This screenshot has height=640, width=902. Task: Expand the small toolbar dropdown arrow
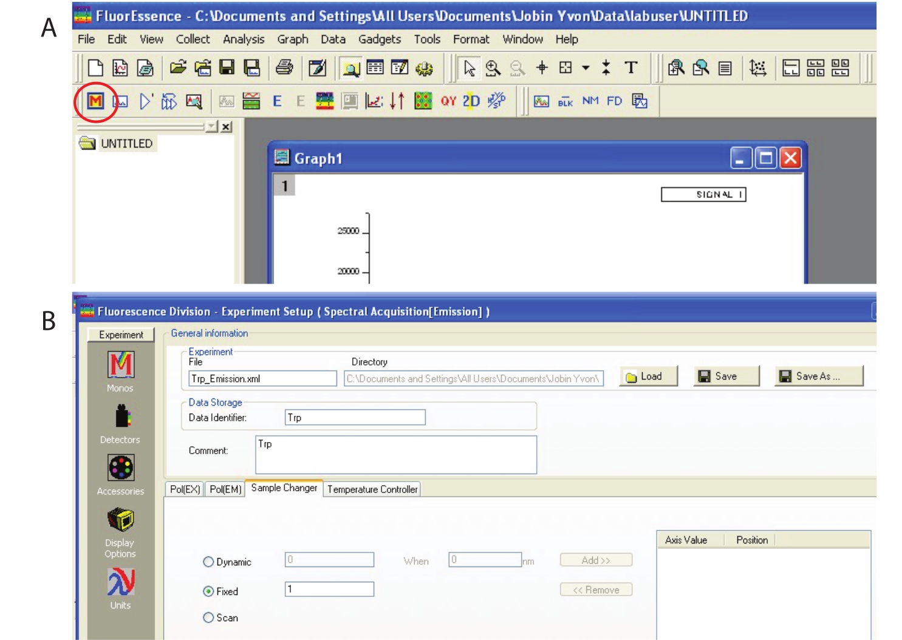pyautogui.click(x=586, y=68)
